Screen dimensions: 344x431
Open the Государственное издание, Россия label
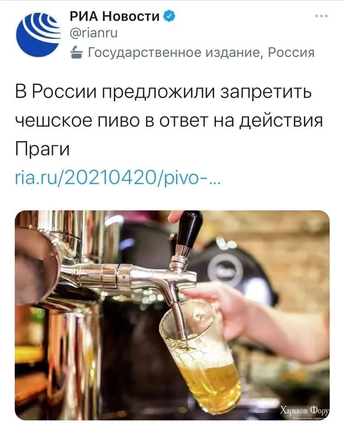[201, 52]
